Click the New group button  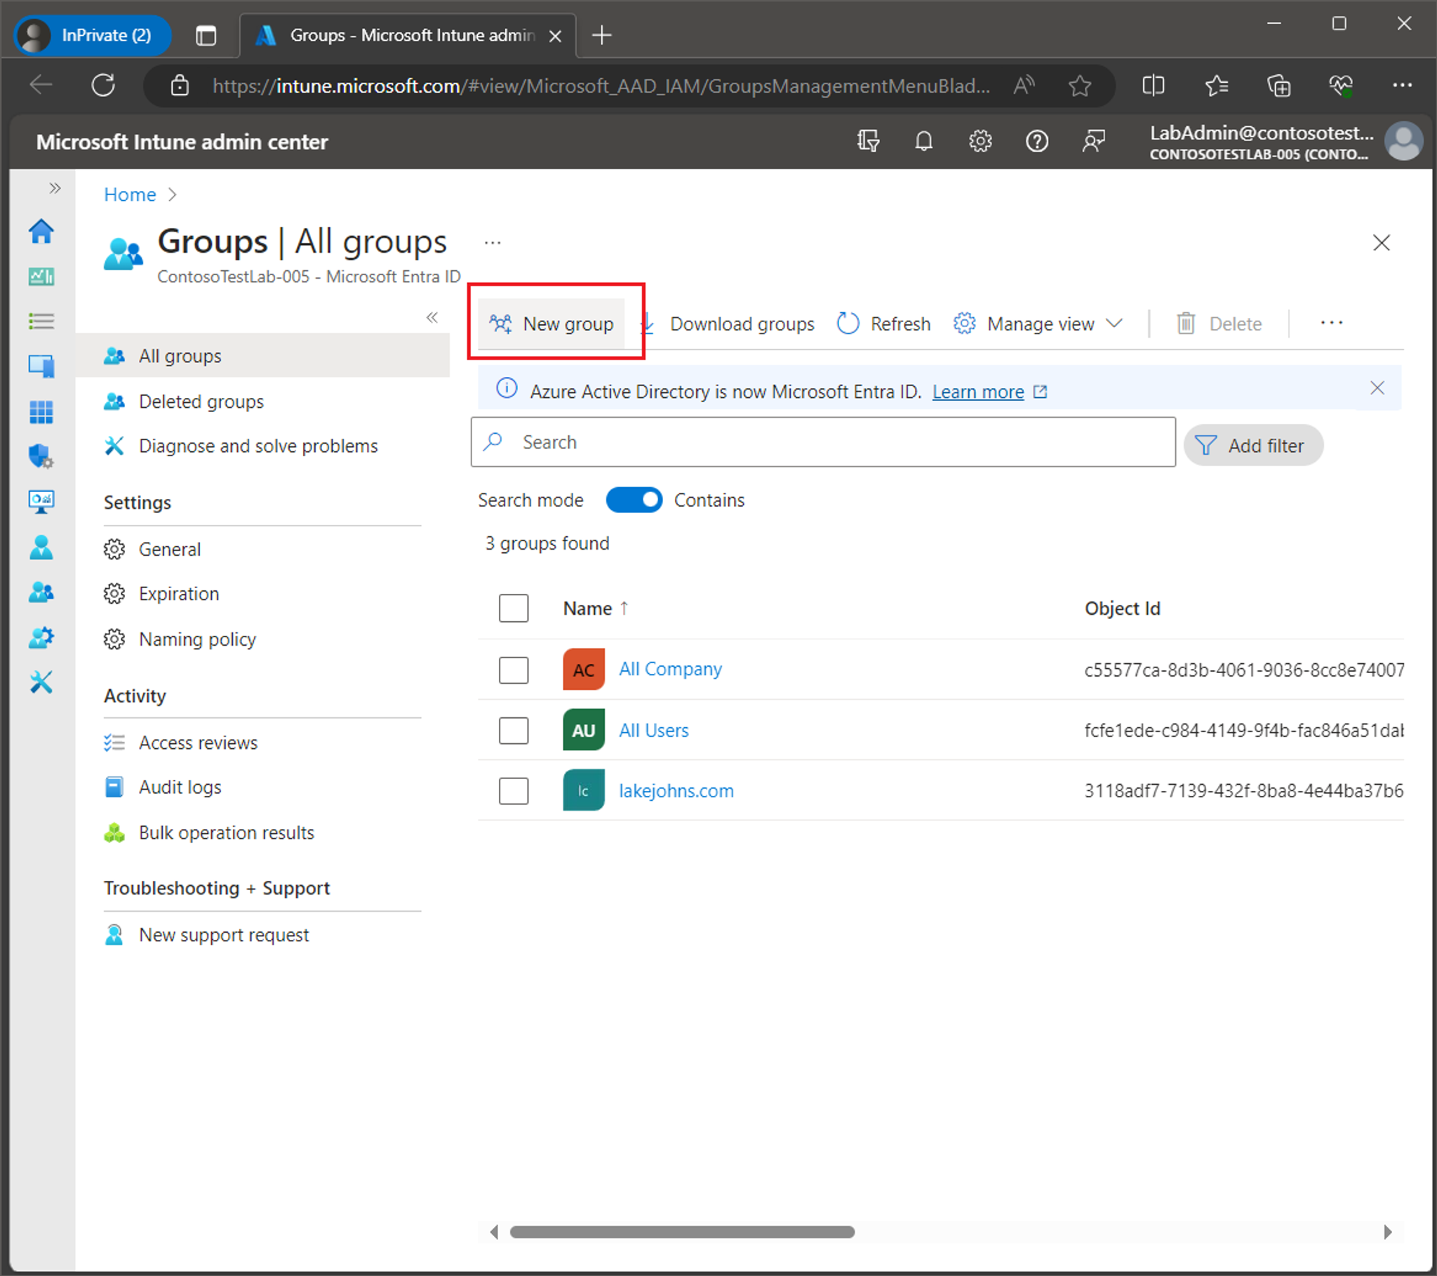pyautogui.click(x=552, y=324)
